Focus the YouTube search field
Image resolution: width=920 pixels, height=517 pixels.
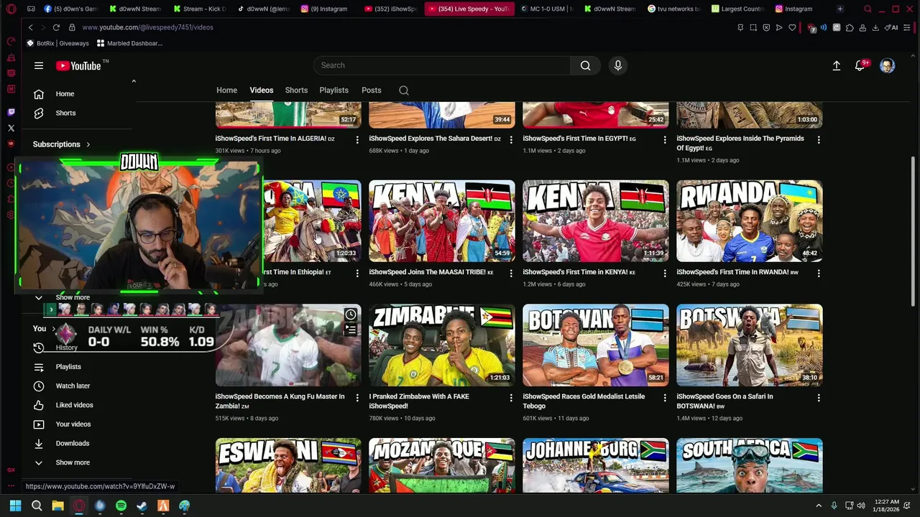[x=442, y=65]
